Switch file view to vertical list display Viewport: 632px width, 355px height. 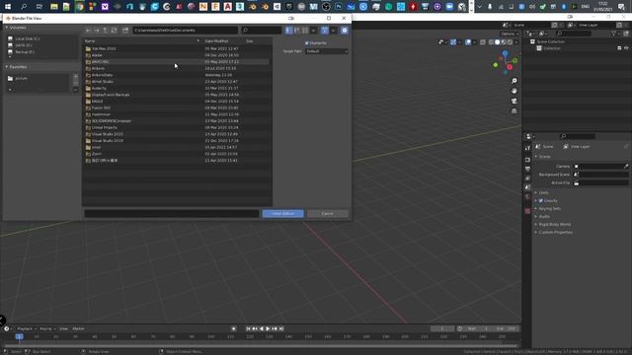(289, 31)
